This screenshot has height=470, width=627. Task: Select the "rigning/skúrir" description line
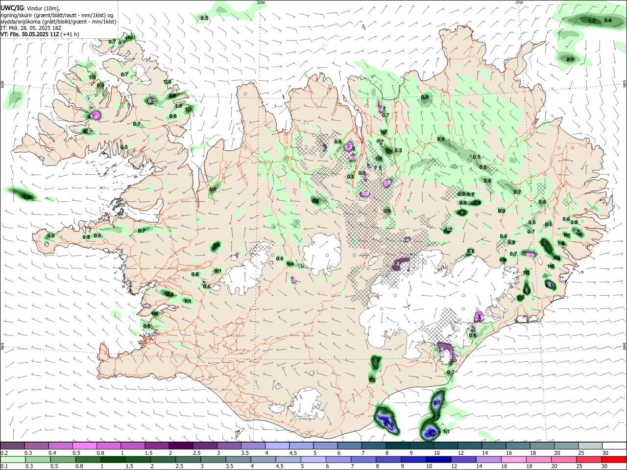point(57,15)
